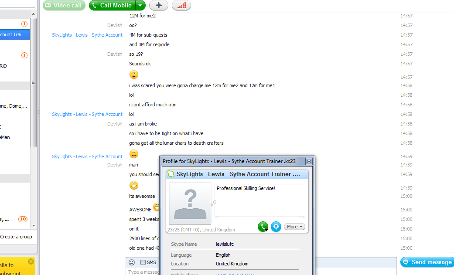
Task: Click the Call Mobile button
Action: click(x=113, y=5)
